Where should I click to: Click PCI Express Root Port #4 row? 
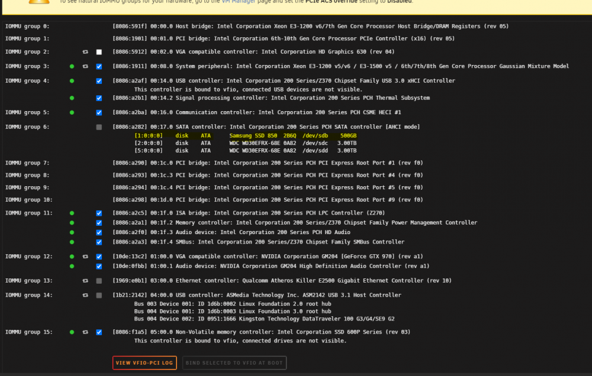point(268,175)
